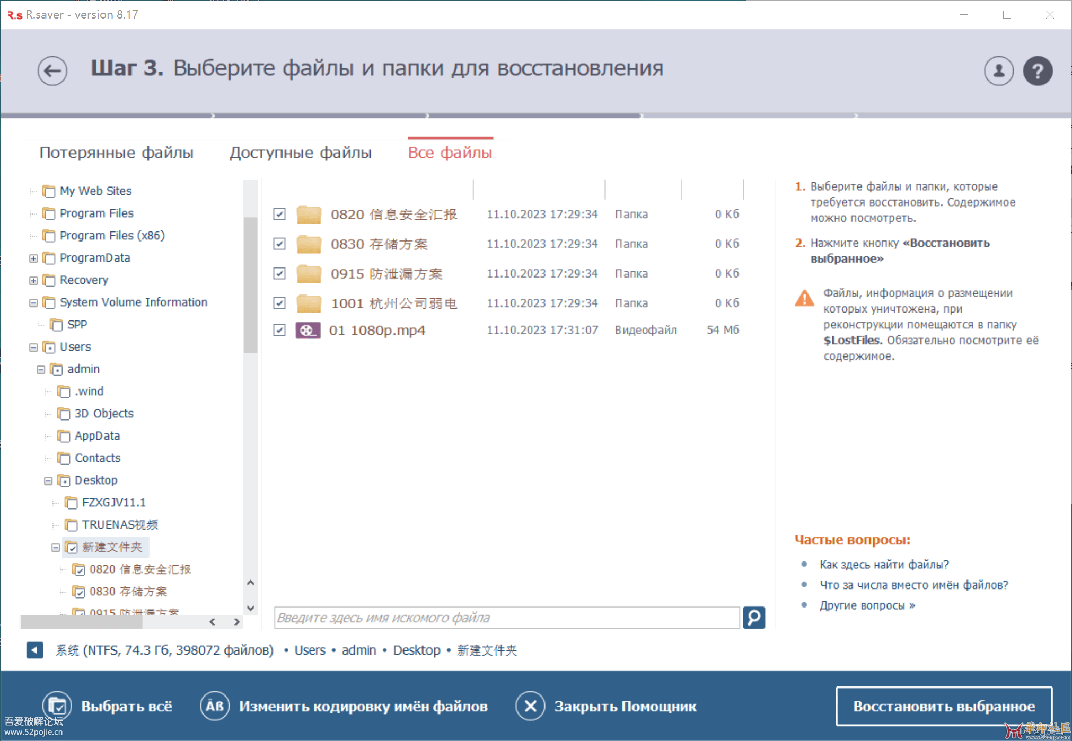Open the help question mark icon
The width and height of the screenshot is (1072, 741).
1037,70
